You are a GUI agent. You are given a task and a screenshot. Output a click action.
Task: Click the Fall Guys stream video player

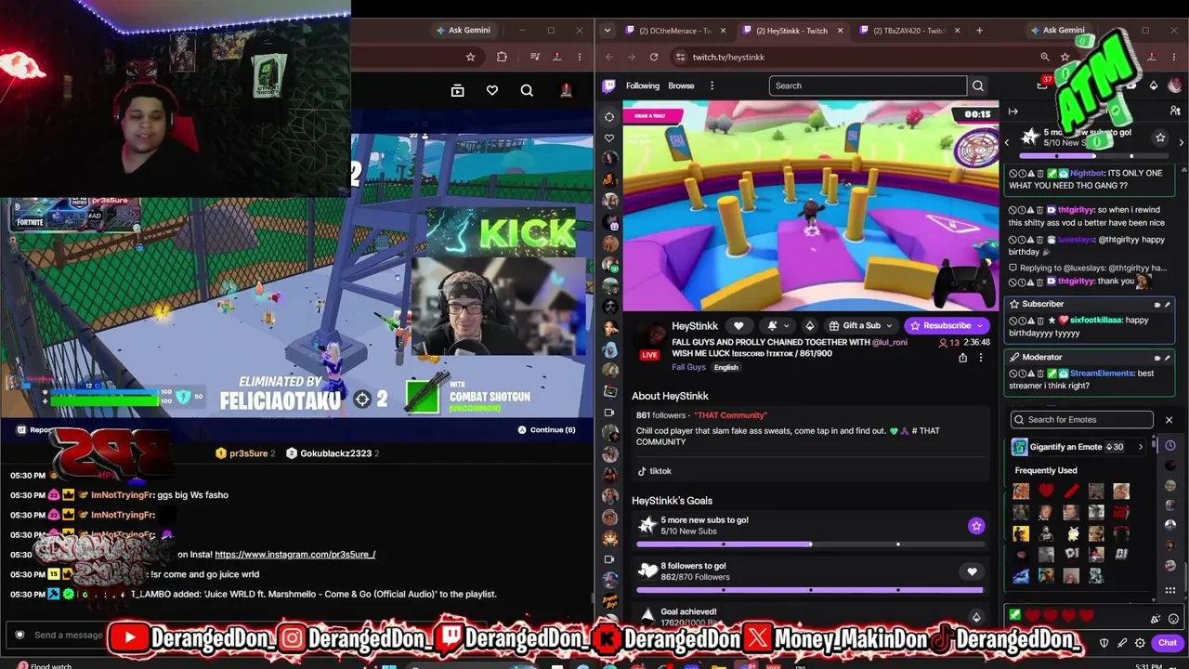tap(810, 205)
